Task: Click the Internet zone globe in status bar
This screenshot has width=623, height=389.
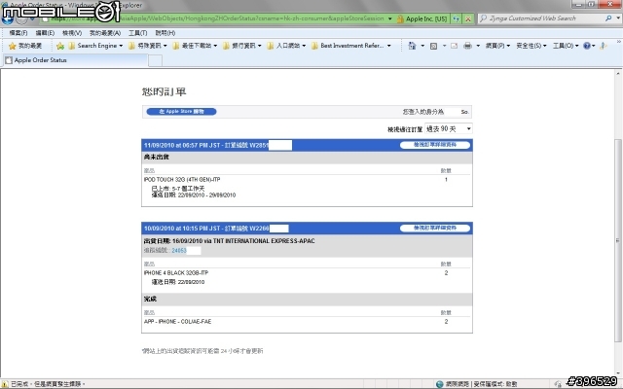Action: point(439,384)
